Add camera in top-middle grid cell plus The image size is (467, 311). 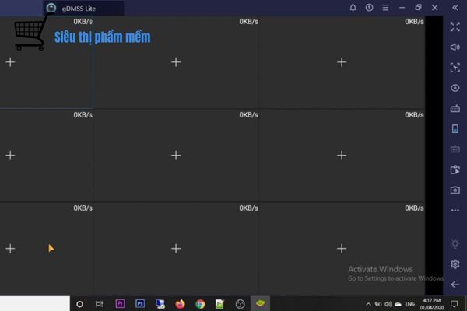[176, 62]
